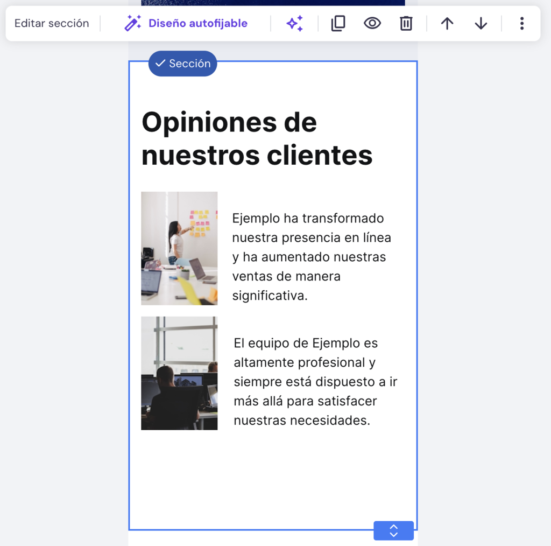551x546 pixels.
Task: Select the testimonial mentioning equipo de Ejemplo
Action: click(x=315, y=381)
